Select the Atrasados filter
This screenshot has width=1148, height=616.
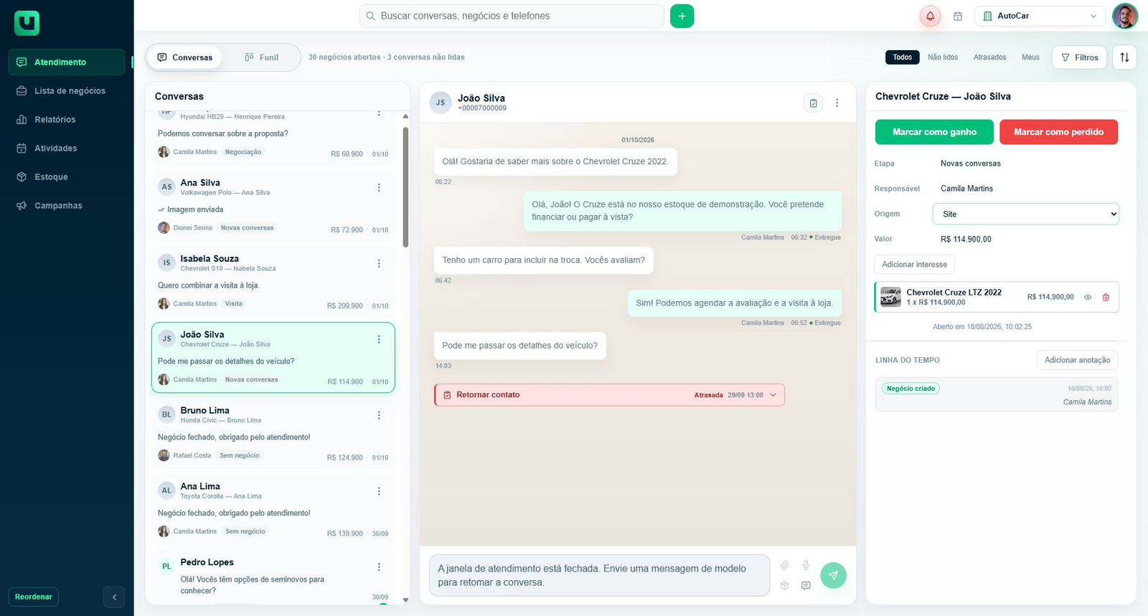coord(989,57)
